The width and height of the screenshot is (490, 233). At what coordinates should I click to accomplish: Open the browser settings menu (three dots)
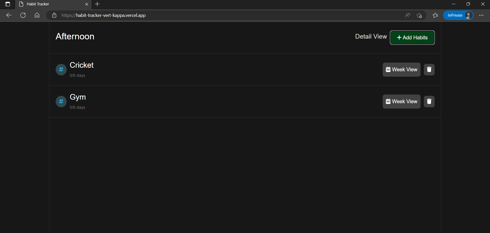482,15
